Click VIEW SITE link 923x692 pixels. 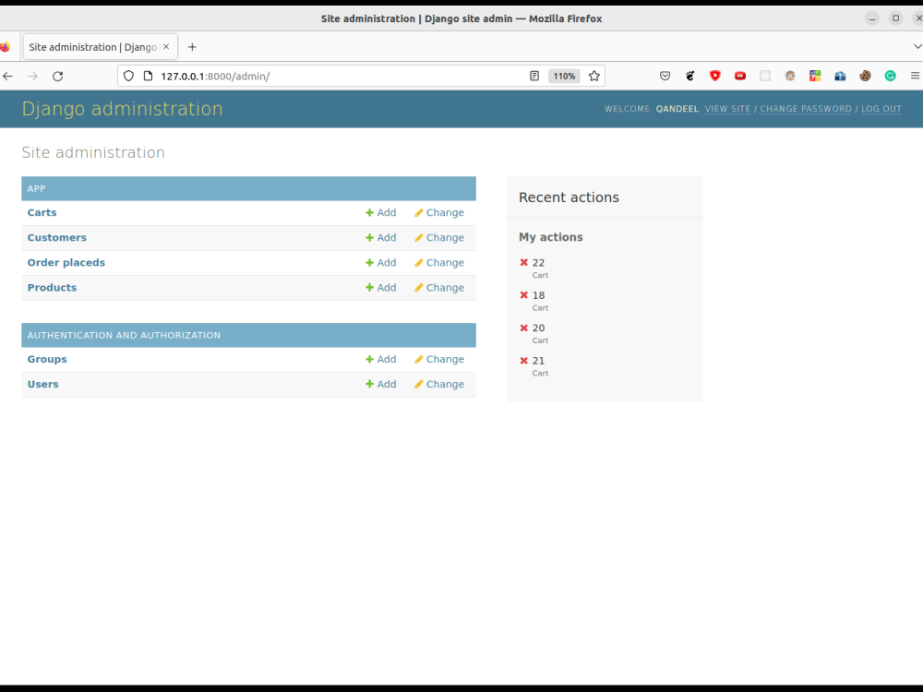coord(727,109)
